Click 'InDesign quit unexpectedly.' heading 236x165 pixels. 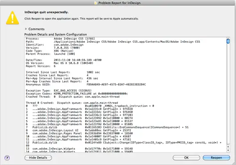tap(46, 12)
